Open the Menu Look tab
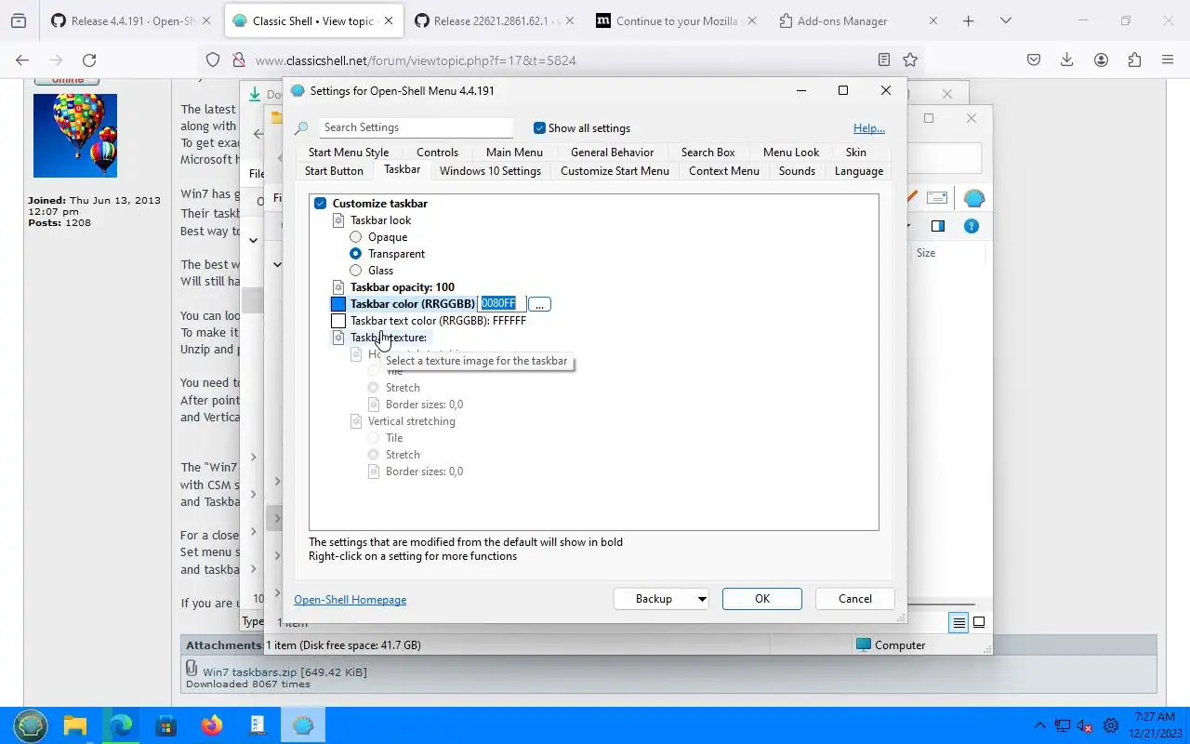 pyautogui.click(x=791, y=153)
